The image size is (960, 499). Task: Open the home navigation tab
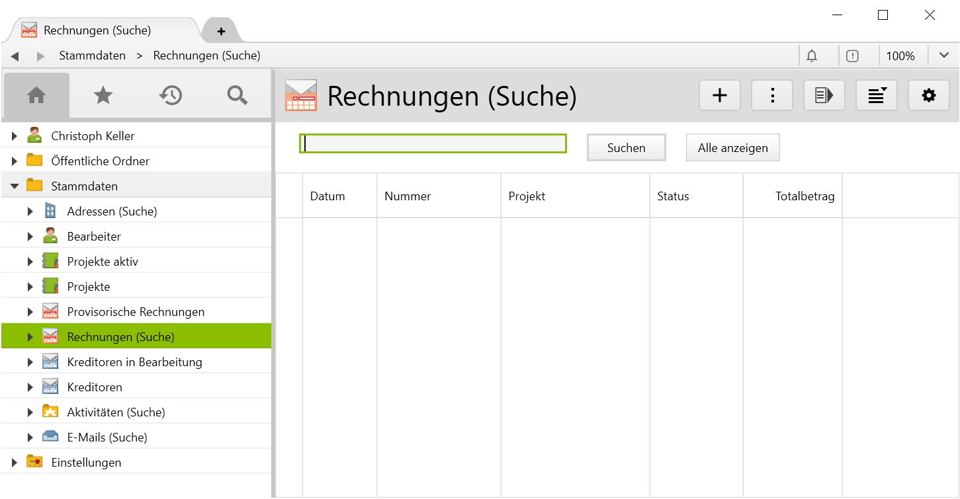tap(36, 96)
